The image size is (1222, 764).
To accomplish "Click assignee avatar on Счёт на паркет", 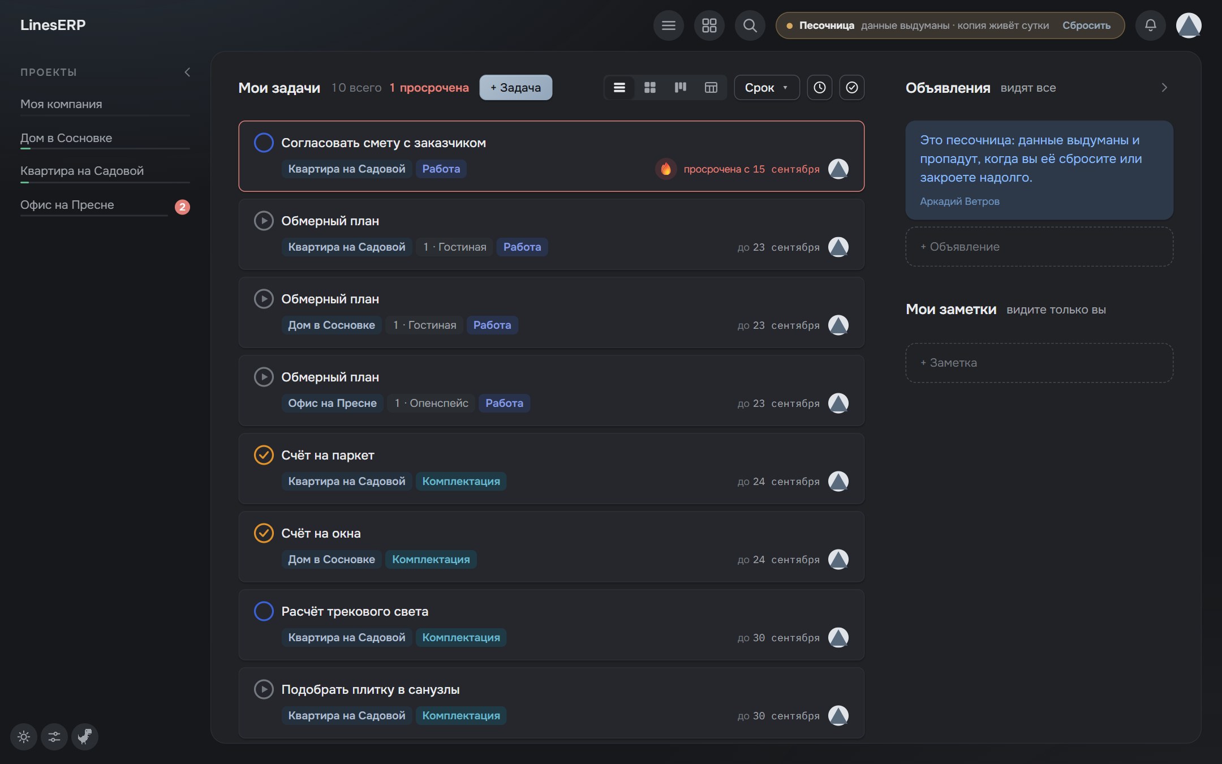I will point(838,481).
